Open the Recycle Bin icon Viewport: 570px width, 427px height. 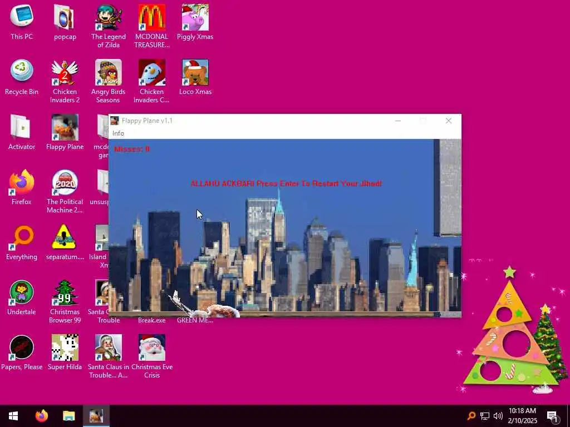(22, 78)
